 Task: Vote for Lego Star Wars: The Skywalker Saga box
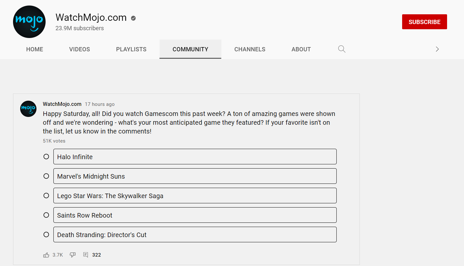coord(195,196)
